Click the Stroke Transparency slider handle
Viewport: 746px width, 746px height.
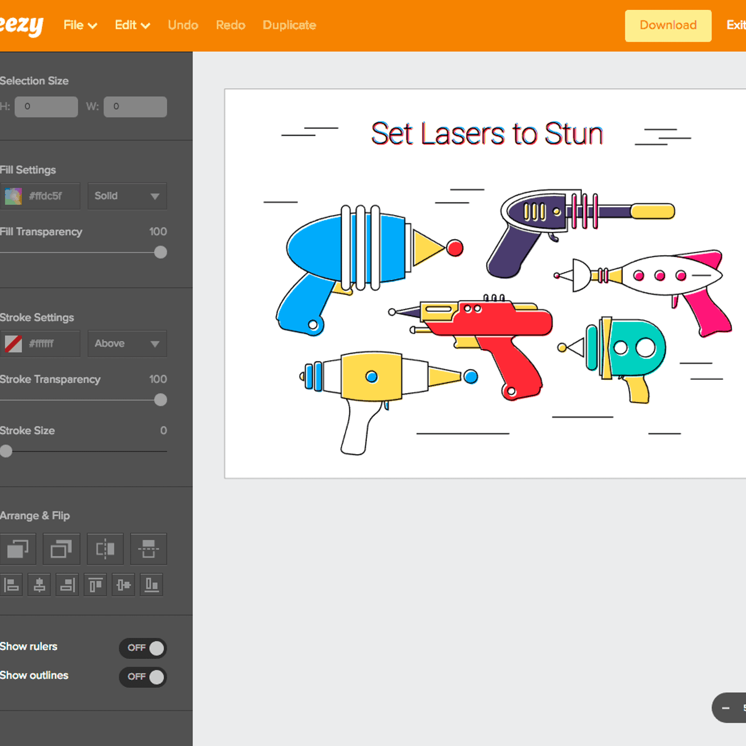coord(160,400)
